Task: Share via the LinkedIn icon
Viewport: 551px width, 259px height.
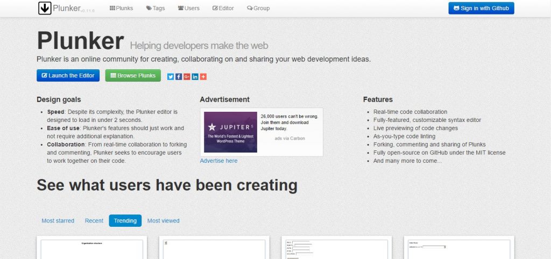Action: [195, 76]
